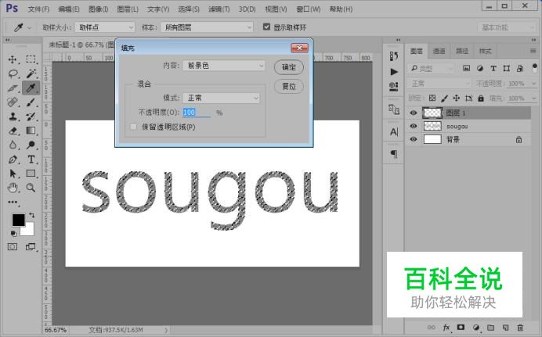Create a new layer group
This screenshot has width=542, height=337.
490,328
